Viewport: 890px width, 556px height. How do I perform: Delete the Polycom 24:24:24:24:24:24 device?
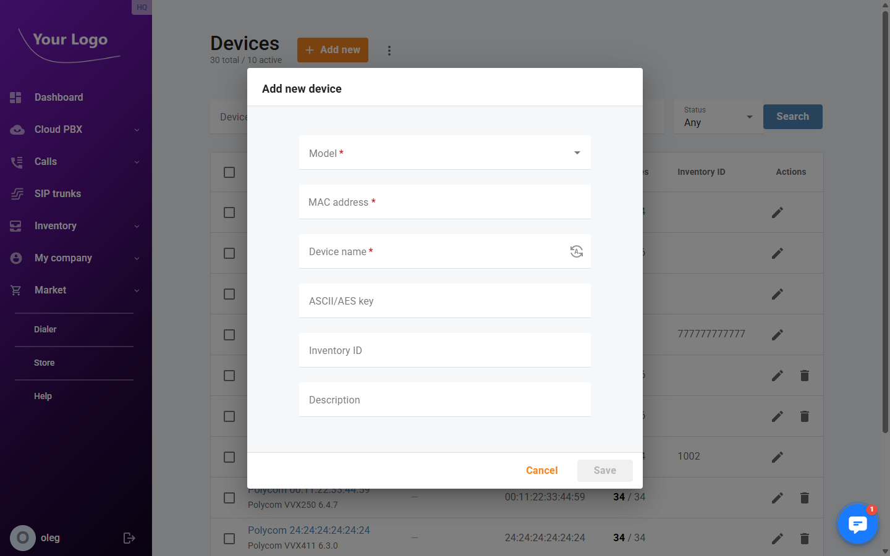point(804,538)
